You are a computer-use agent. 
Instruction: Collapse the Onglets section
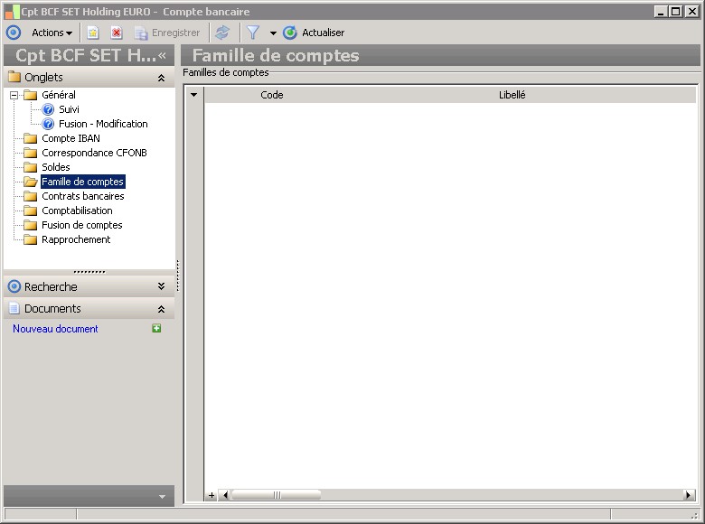(161, 78)
